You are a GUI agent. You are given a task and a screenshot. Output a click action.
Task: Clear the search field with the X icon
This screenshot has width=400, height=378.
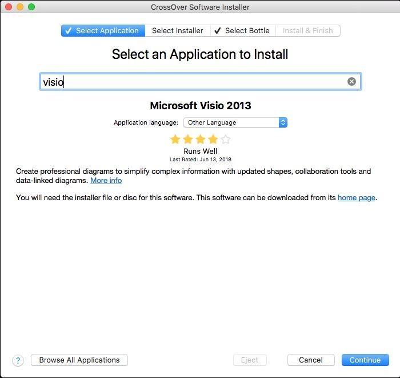[351, 81]
